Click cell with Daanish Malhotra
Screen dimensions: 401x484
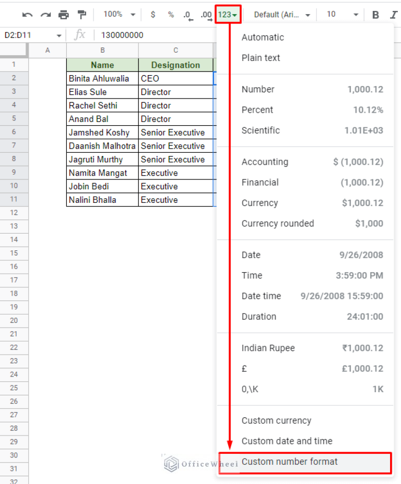102,146
